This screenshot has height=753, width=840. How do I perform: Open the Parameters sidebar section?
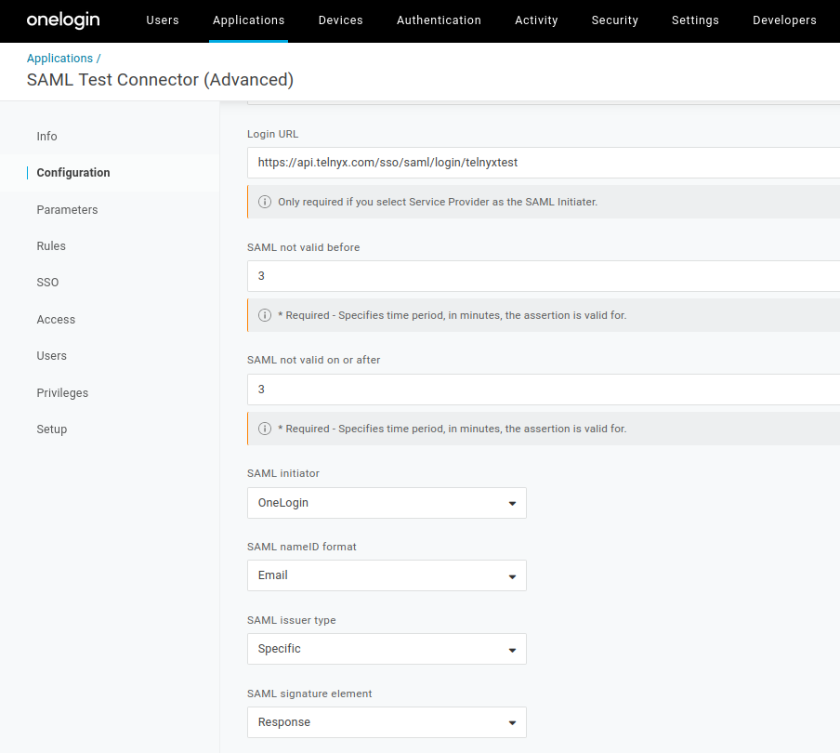click(67, 209)
